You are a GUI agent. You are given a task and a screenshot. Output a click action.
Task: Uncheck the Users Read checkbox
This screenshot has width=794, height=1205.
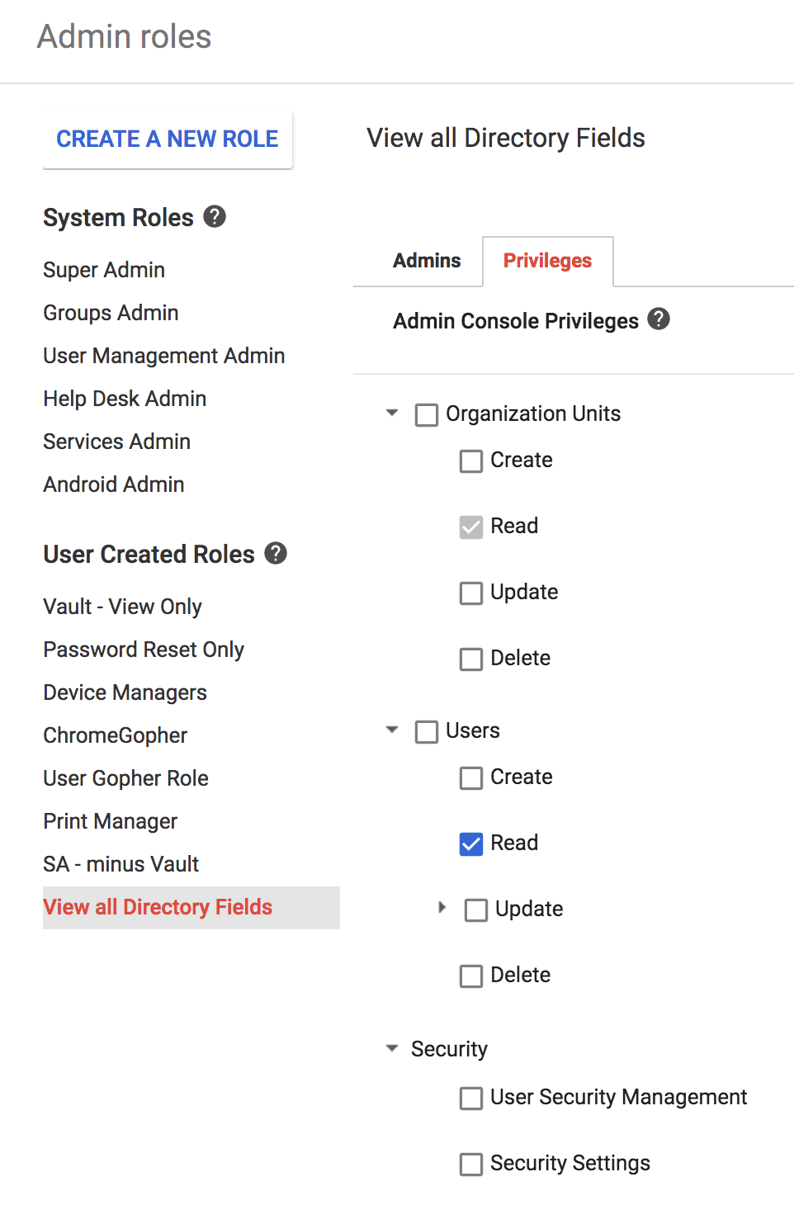tap(471, 843)
